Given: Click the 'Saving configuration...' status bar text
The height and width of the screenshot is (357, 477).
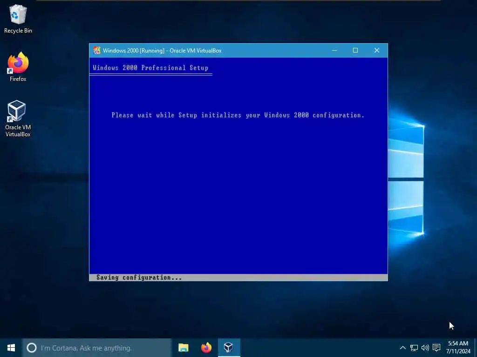Looking at the screenshot, I should (139, 278).
